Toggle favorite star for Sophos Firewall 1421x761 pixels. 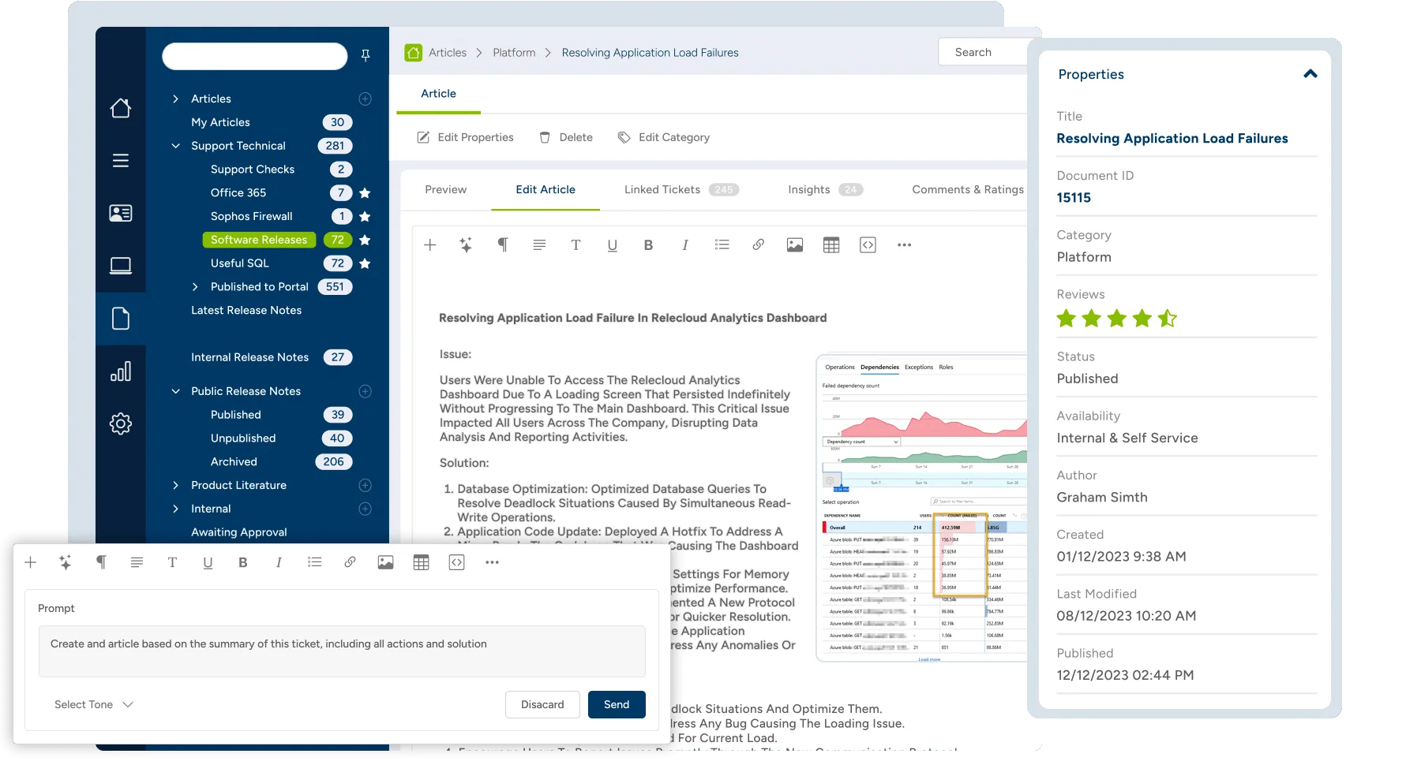[x=365, y=217]
